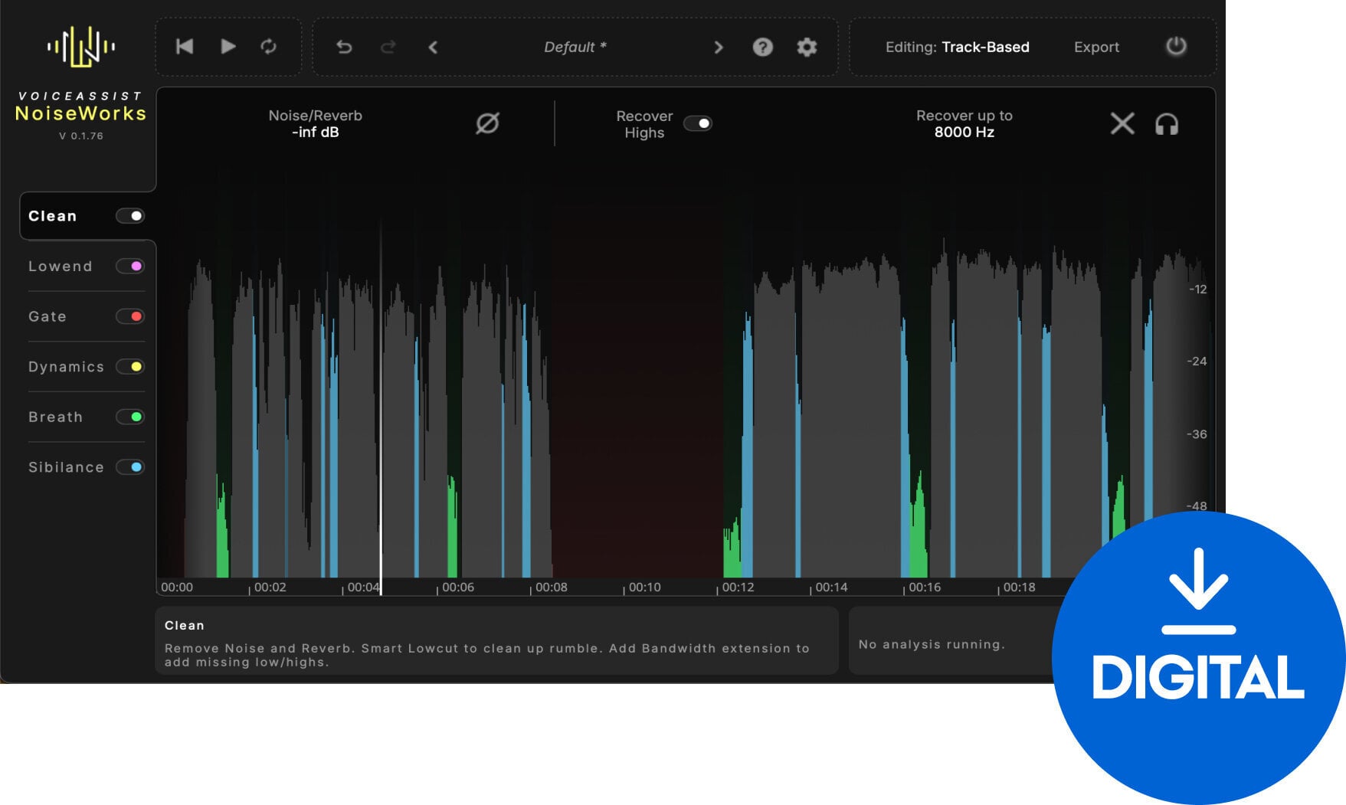
Task: Select the skip-to-start transport icon
Action: [184, 47]
